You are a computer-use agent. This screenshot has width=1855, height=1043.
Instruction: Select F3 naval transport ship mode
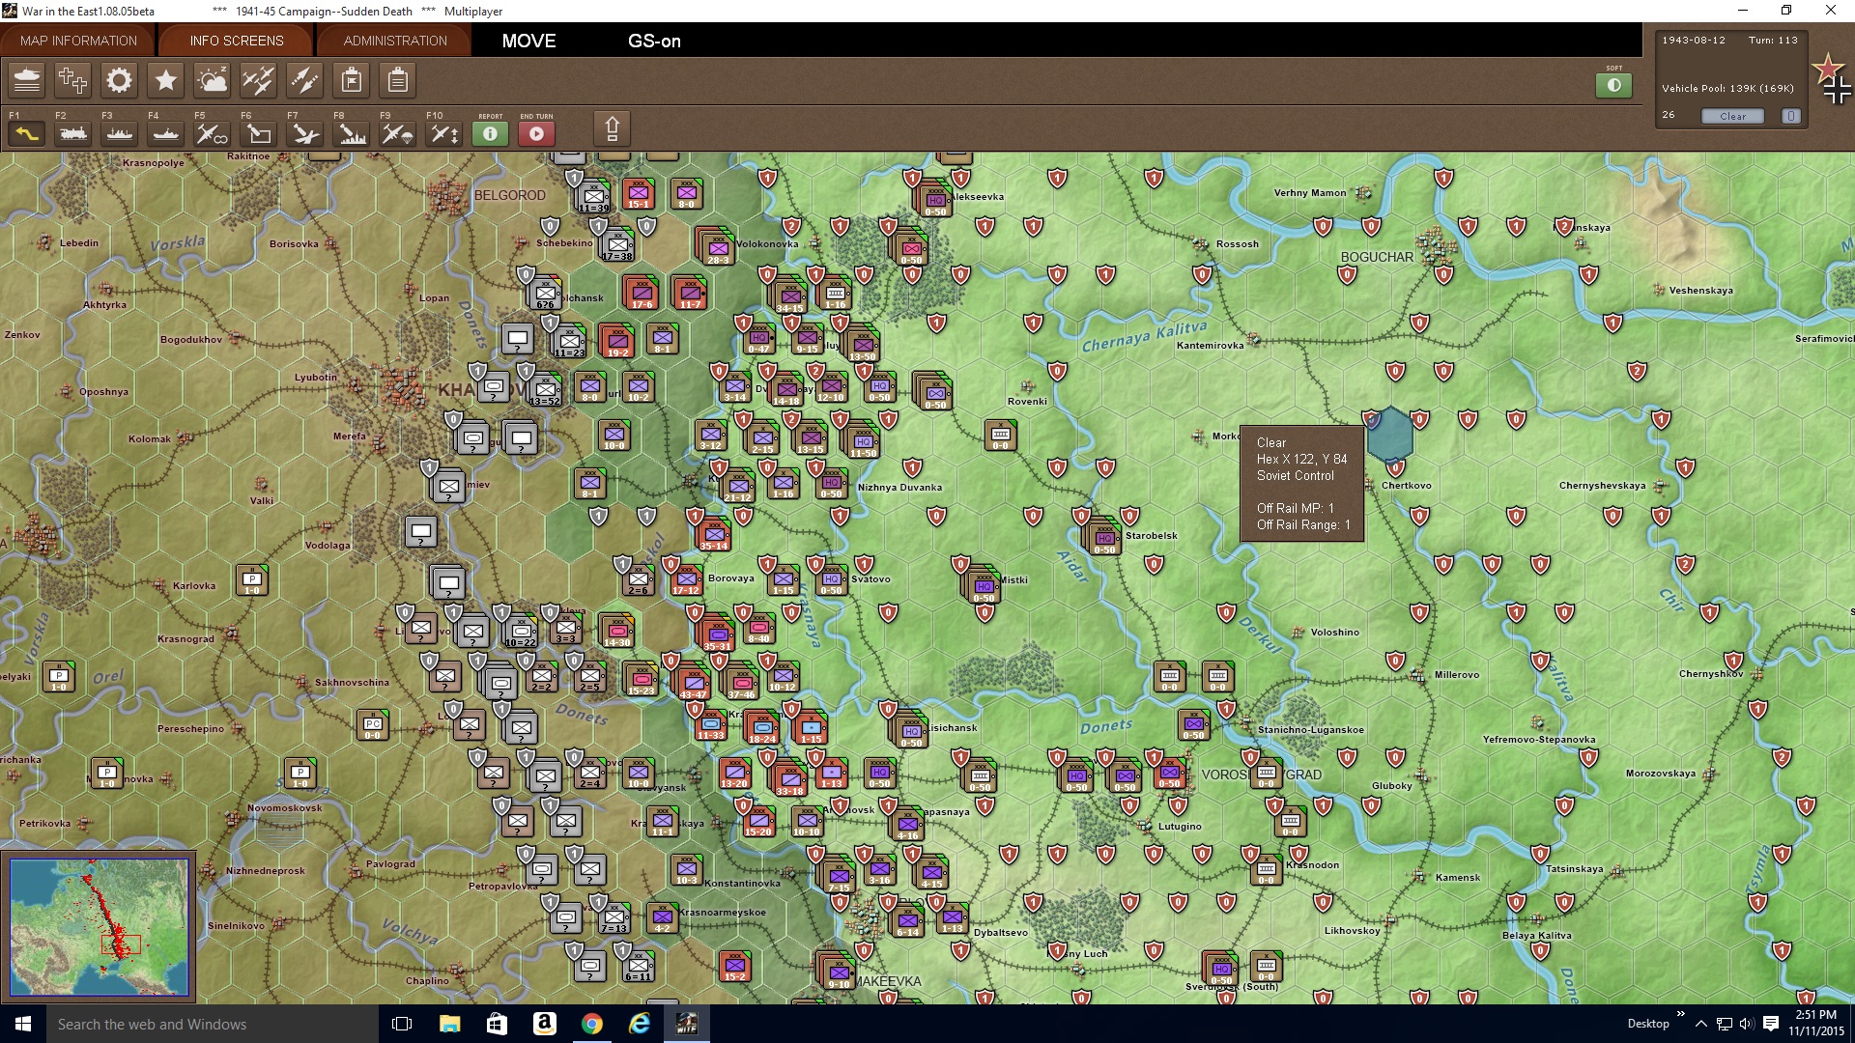coord(120,133)
